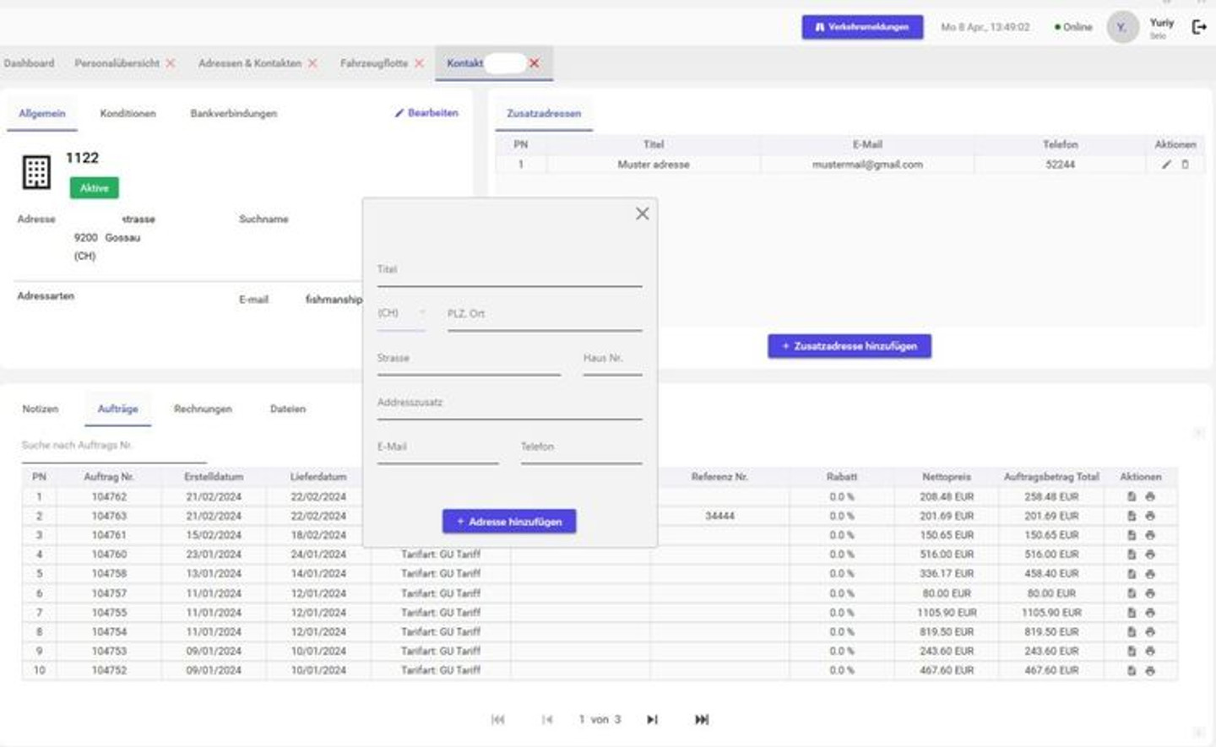Go to the last page of orders
Screen dimensions: 1216x747
point(701,719)
